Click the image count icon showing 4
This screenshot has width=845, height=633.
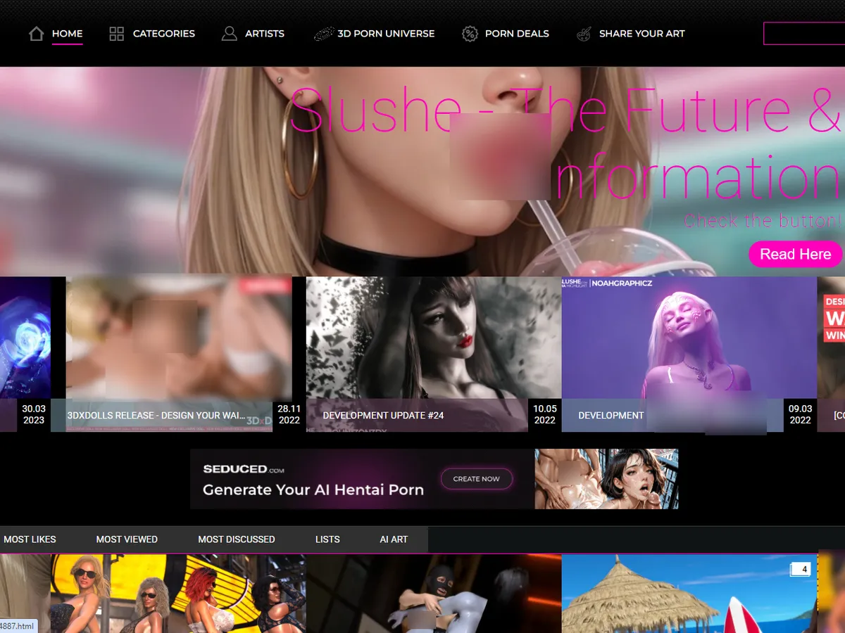pyautogui.click(x=800, y=569)
